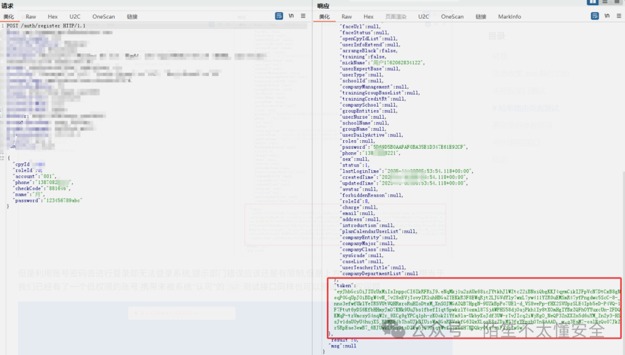Click "companyDepartmentList":null in the response
This screenshot has width=625, height=355.
(379, 273)
